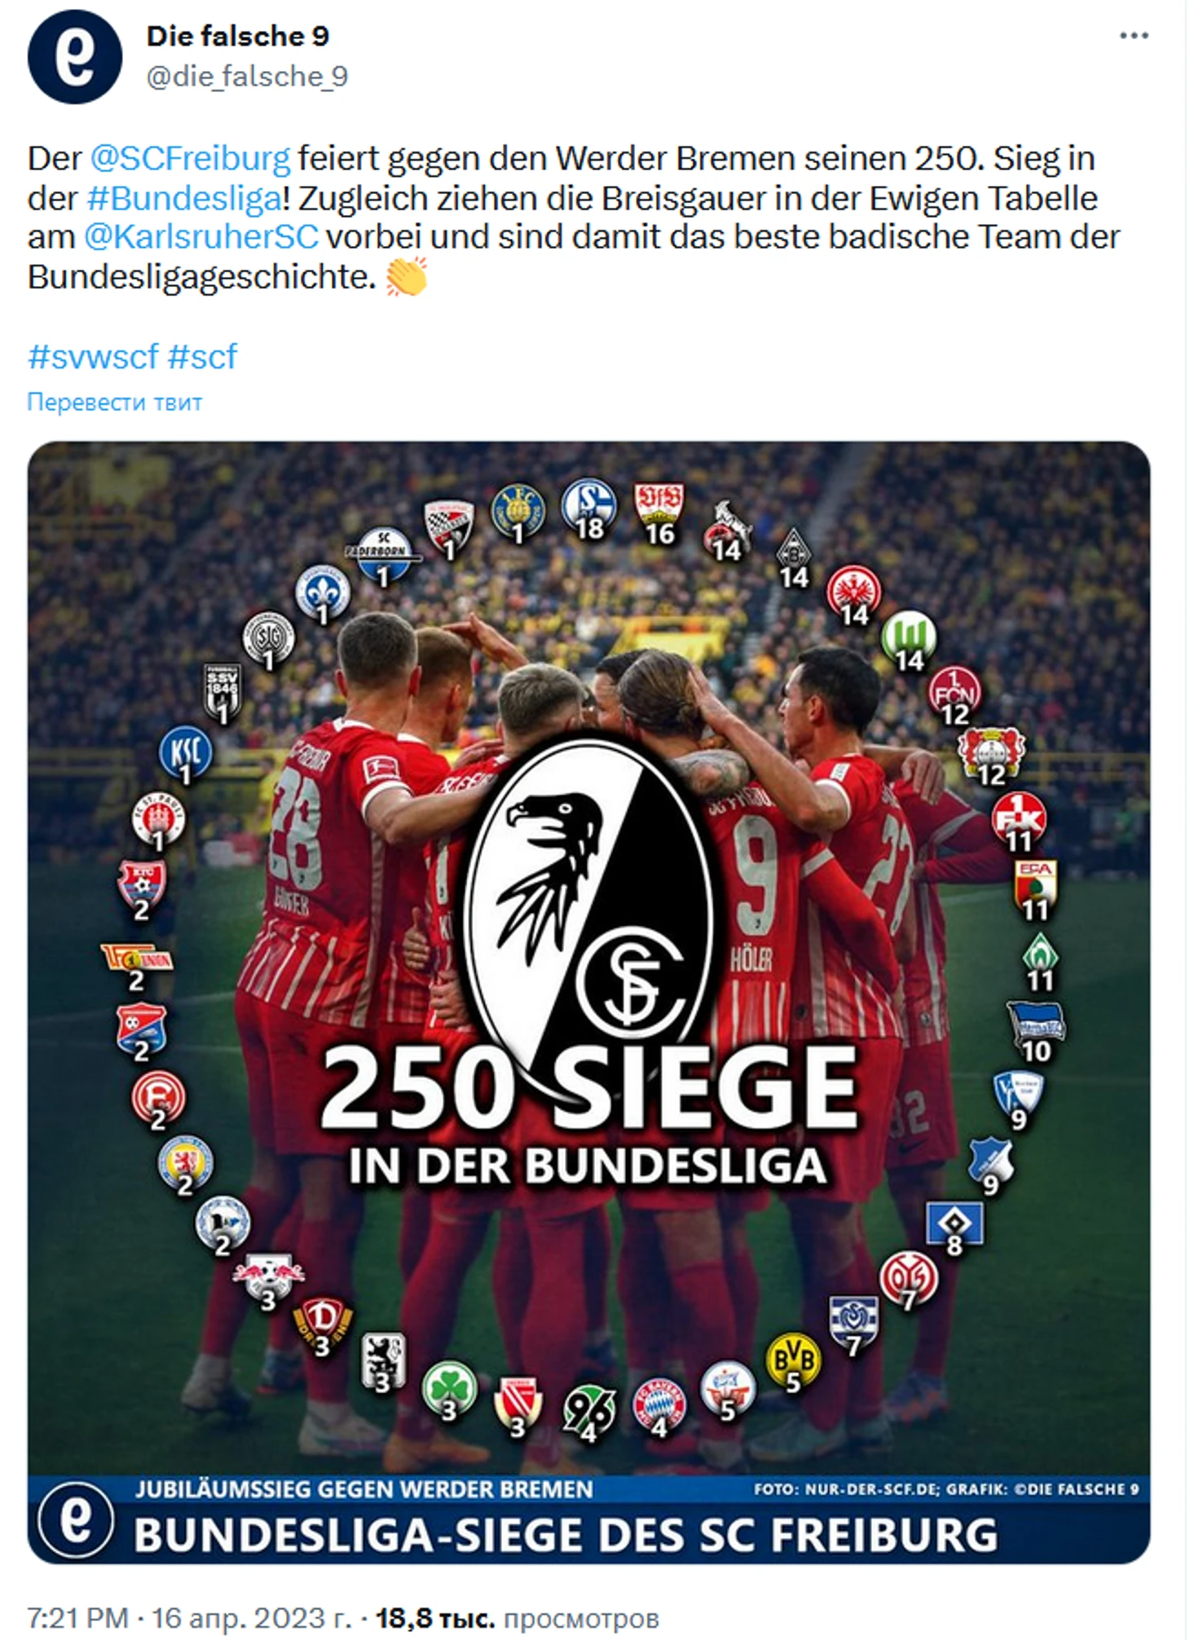Click the VfB Stuttgart logo with 16
This screenshot has width=1190, height=1640.
click(659, 514)
